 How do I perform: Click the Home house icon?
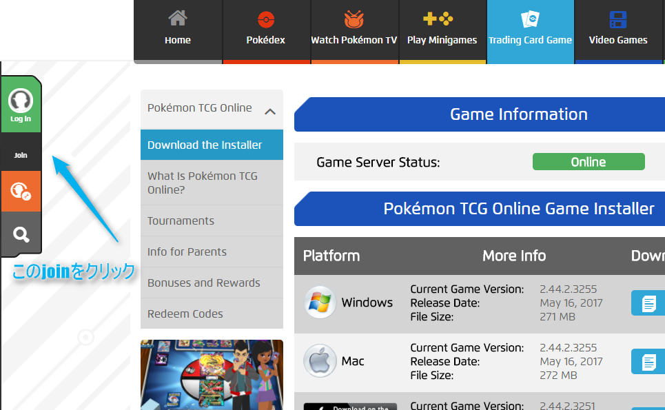point(177,18)
